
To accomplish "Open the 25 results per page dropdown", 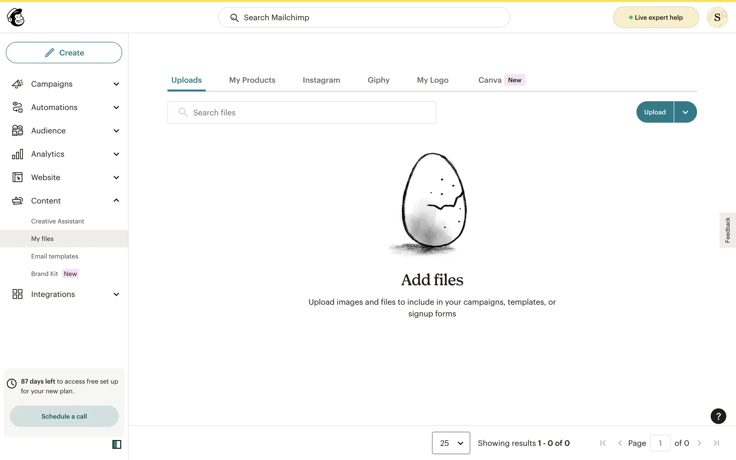I will click(451, 443).
